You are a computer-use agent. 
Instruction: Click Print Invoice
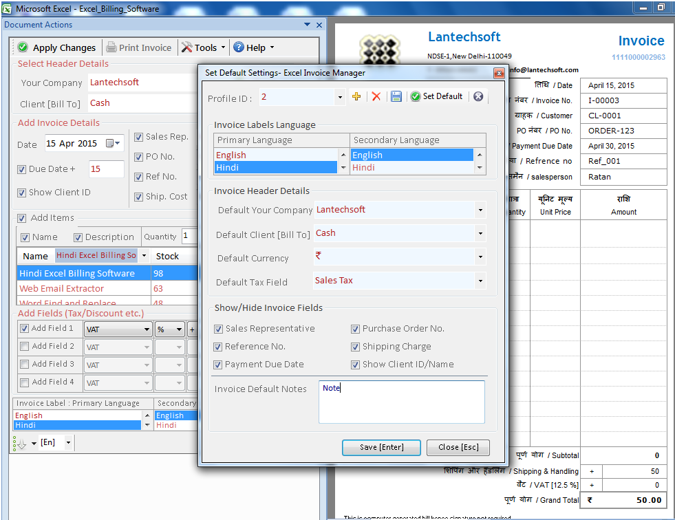click(139, 47)
